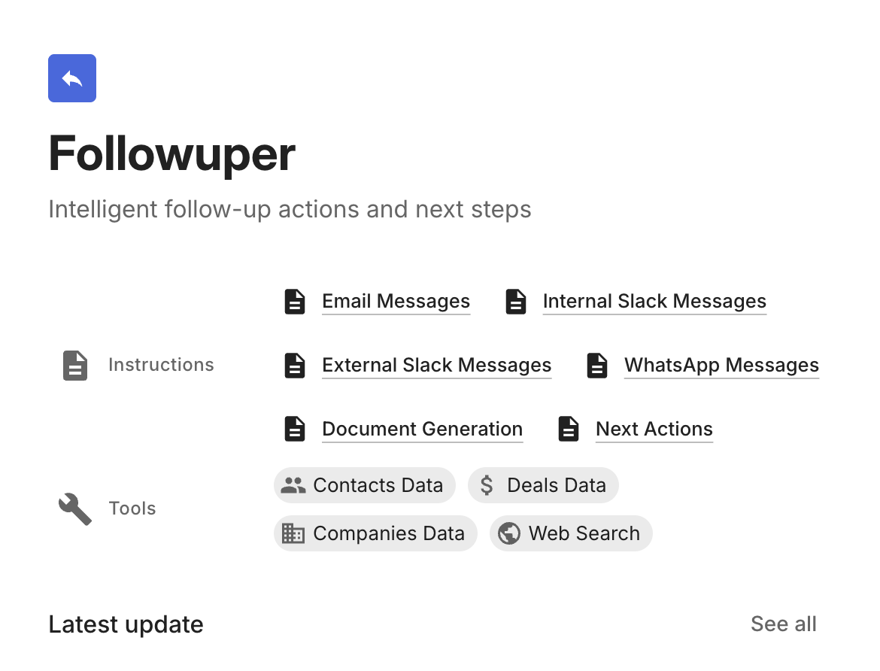This screenshot has height=671, width=880.
Task: Click the gray Instructions section icon
Action: [x=75, y=366]
